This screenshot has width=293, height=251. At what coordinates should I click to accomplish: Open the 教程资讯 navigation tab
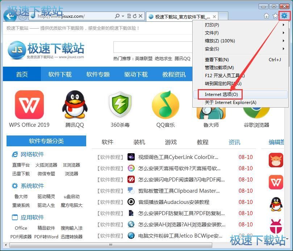[x=174, y=74]
